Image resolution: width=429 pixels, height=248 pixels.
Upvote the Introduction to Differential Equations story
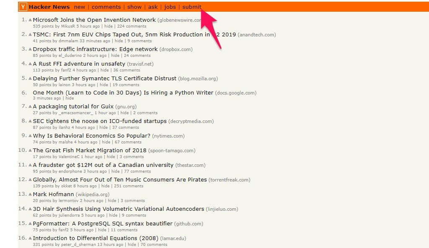(x=30, y=238)
